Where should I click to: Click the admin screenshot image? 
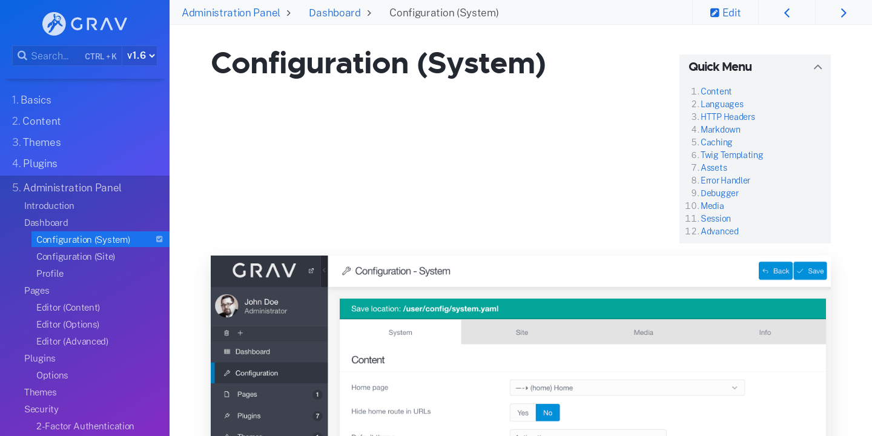[x=521, y=346]
